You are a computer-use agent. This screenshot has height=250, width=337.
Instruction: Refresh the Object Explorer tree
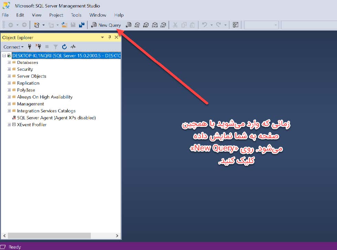[x=64, y=47]
